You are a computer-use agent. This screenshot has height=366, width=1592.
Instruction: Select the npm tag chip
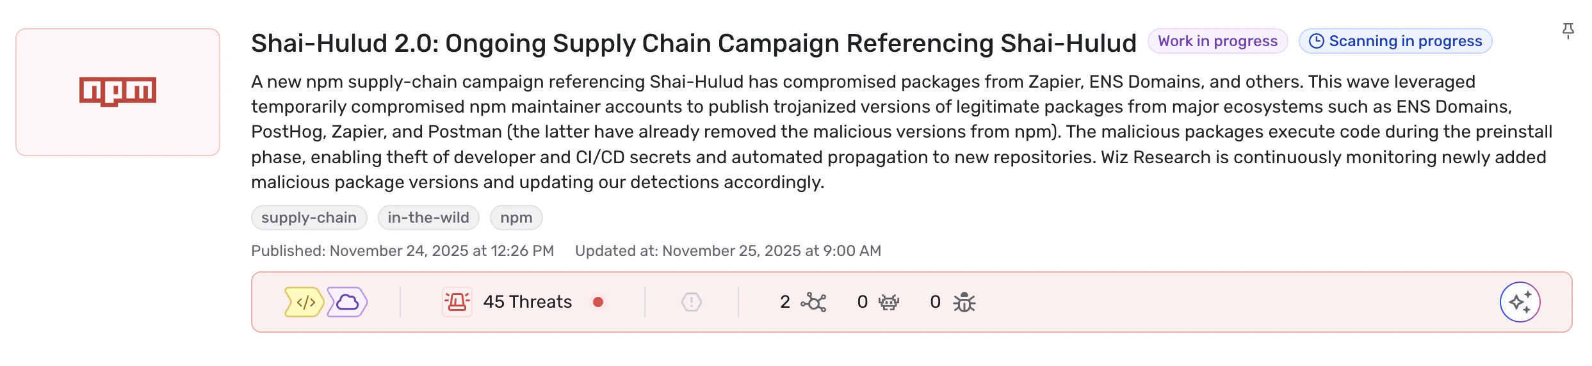tap(516, 218)
